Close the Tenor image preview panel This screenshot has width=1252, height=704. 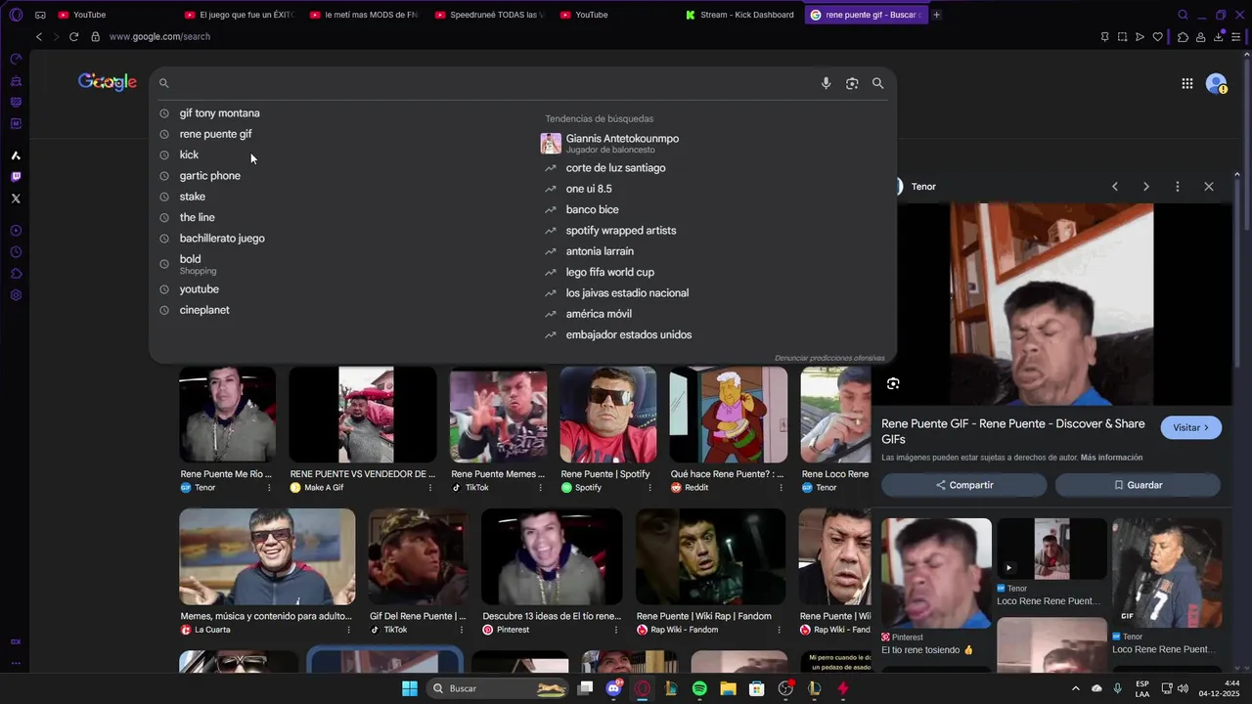point(1208,187)
